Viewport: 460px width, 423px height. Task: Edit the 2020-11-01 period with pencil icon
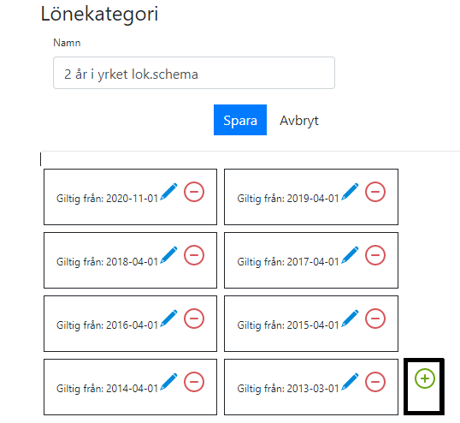click(168, 192)
